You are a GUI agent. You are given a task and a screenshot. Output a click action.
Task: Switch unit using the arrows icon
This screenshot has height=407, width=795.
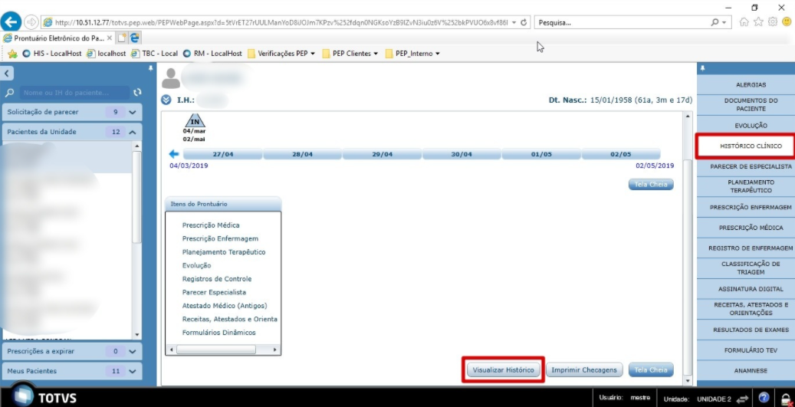click(x=743, y=399)
